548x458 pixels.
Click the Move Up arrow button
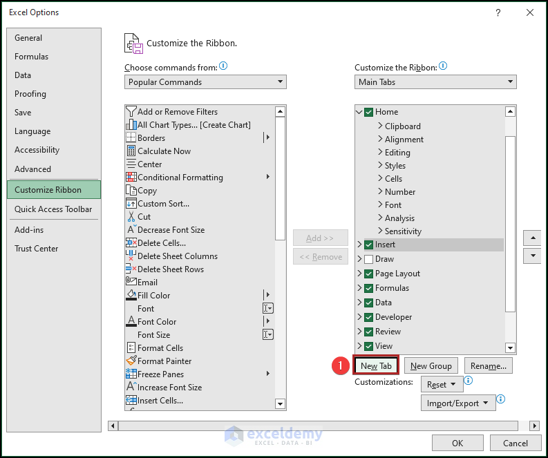(533, 238)
